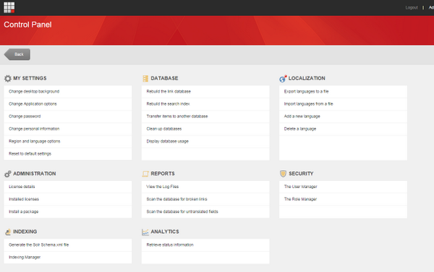This screenshot has width=434, height=272.
Task: Click the Analytics chart icon
Action: pos(145,232)
